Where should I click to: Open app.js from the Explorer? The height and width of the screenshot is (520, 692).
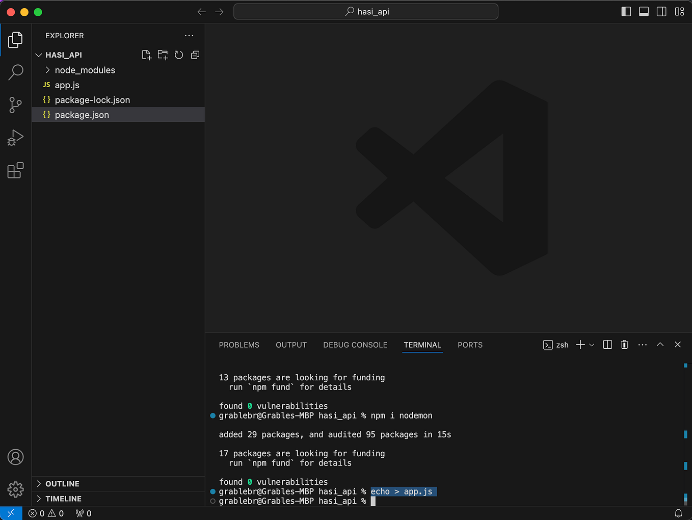pos(67,85)
